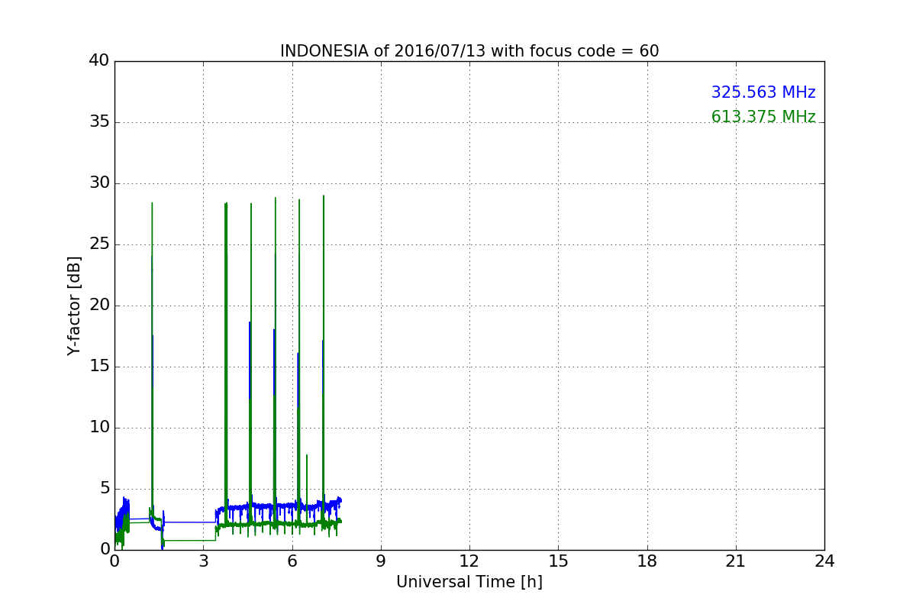Click y-axis tick label 30
The image size is (916, 611).
(99, 183)
